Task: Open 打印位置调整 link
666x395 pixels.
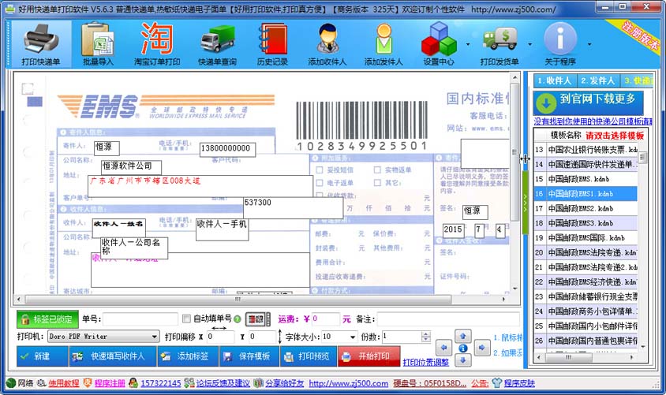Action: (425, 363)
